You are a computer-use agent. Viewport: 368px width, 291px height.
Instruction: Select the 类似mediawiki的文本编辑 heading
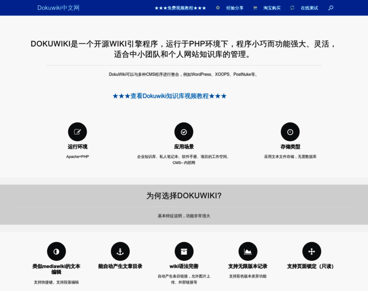coord(56,269)
